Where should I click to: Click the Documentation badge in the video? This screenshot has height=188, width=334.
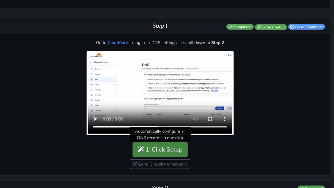(192, 69)
